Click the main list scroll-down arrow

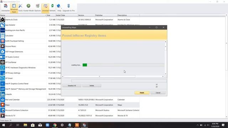tap(227, 117)
